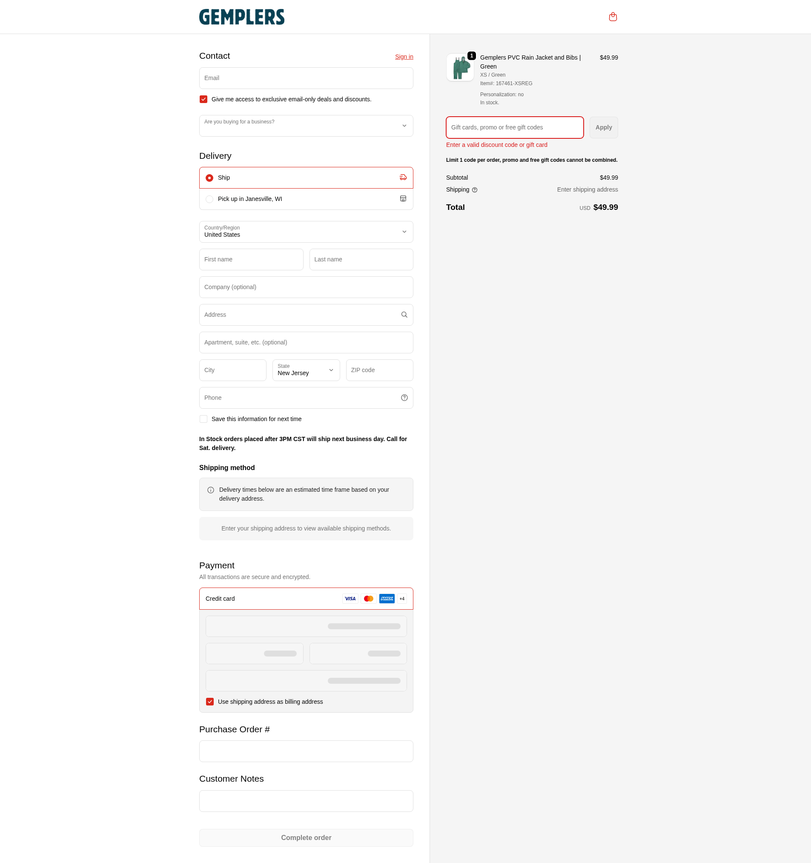Click the Mastercard payment icon

tap(369, 599)
